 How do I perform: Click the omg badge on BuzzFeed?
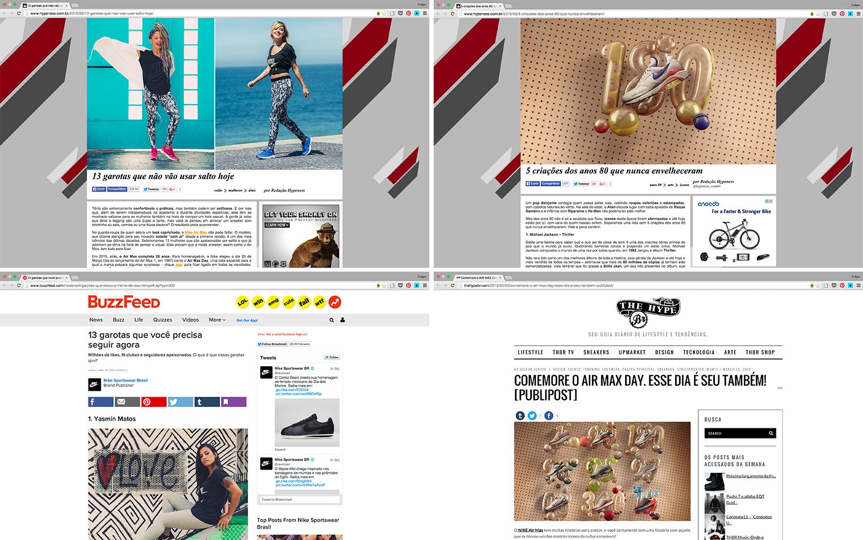click(274, 302)
